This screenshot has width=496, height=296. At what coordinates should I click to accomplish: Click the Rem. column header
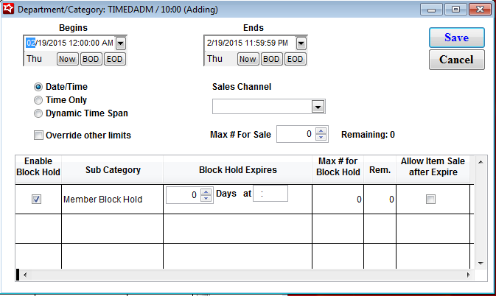[380, 170]
